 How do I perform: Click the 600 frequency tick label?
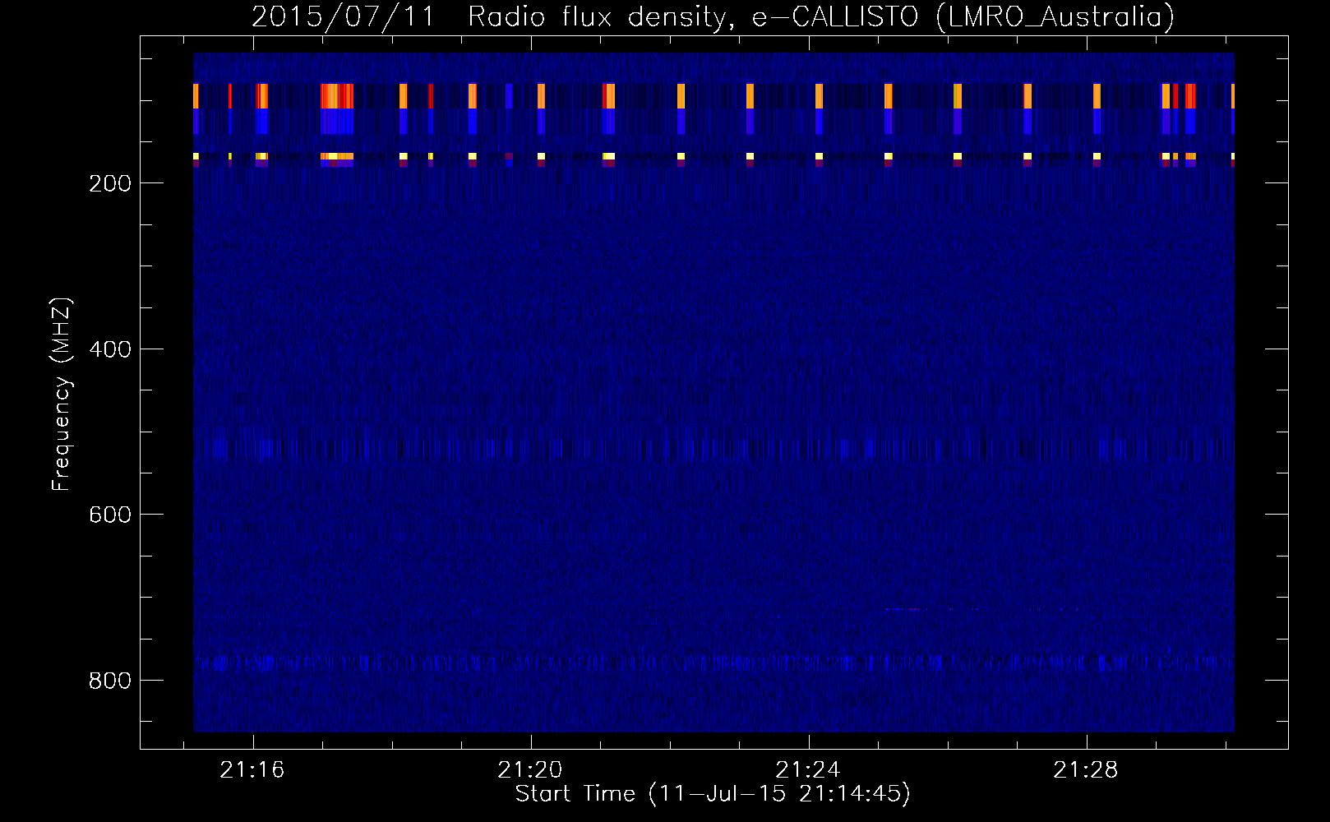(x=110, y=515)
